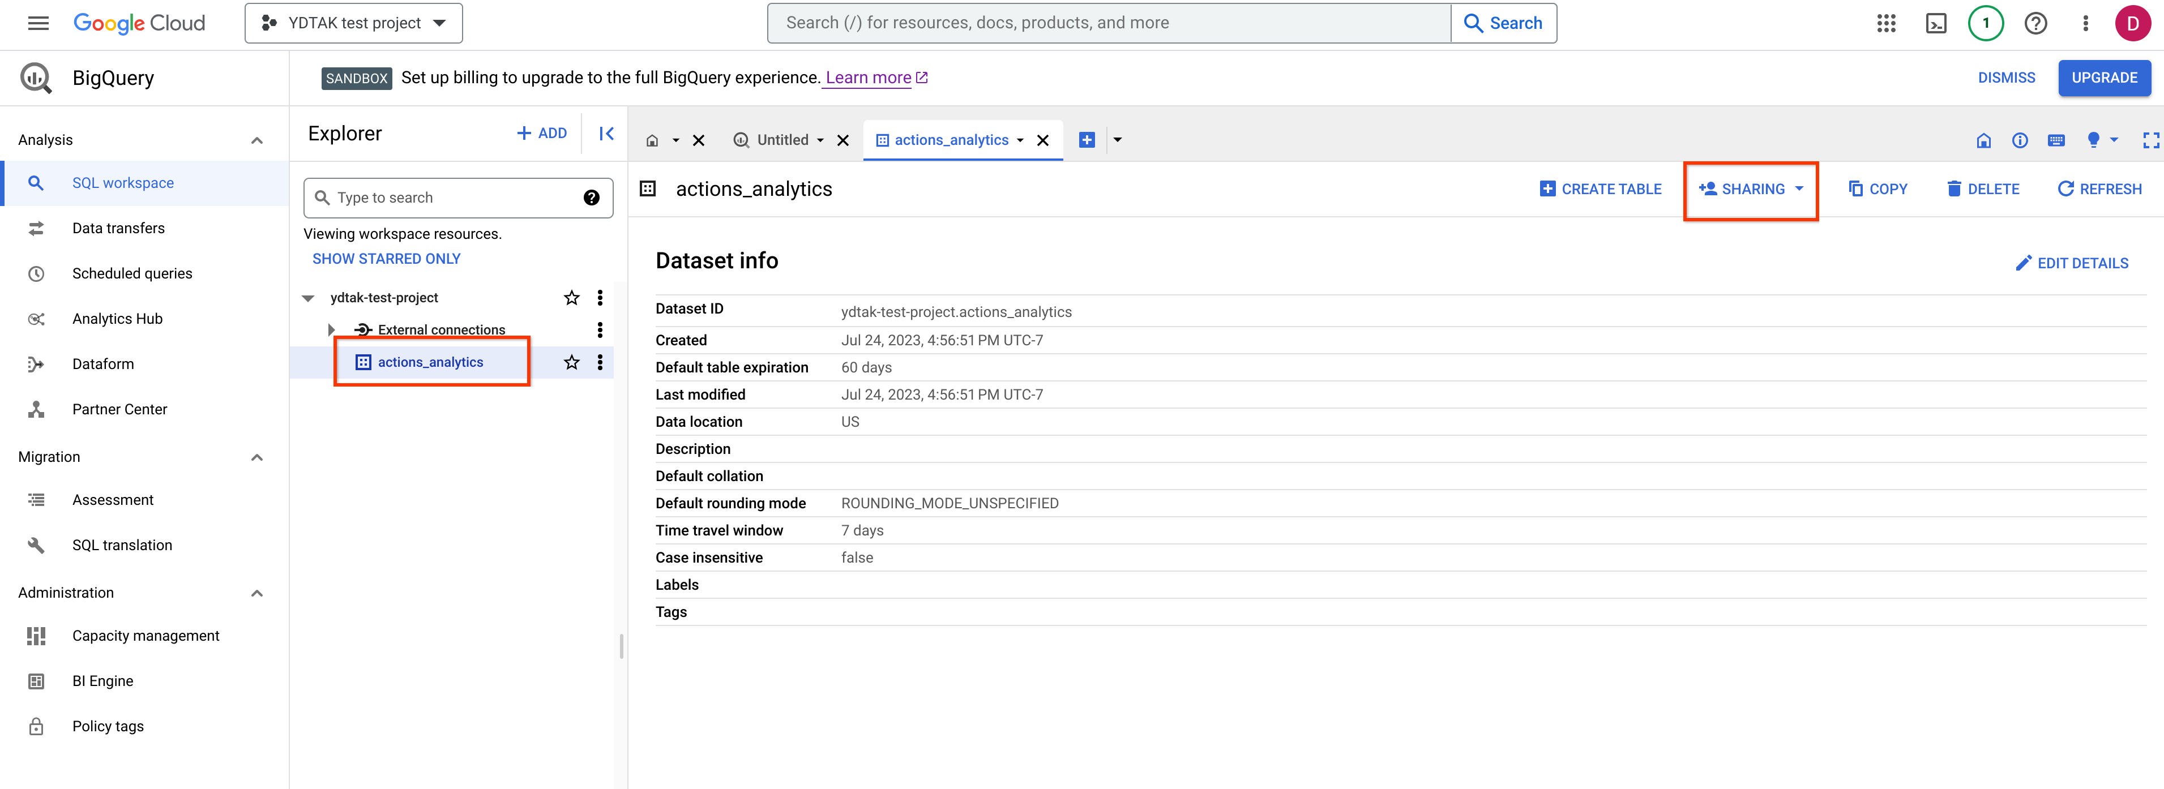The image size is (2164, 789).
Task: Select the actions_analytics tab
Action: click(952, 139)
